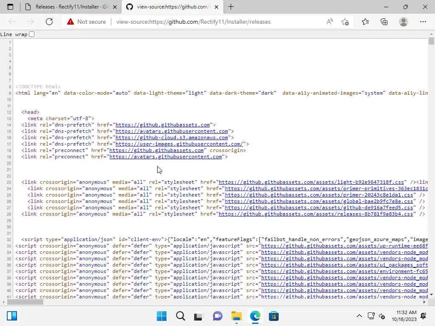Image resolution: width=435 pixels, height=326 pixels.
Task: Click the meta charset="utf-8" line
Action: [61, 118]
